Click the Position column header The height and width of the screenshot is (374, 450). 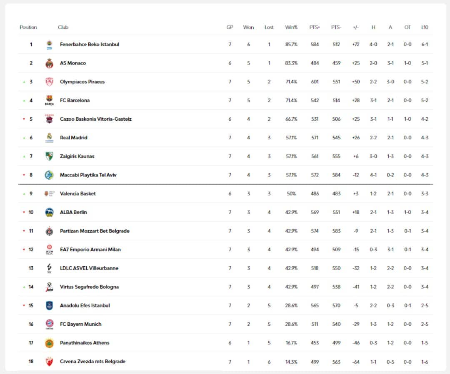[x=28, y=27]
